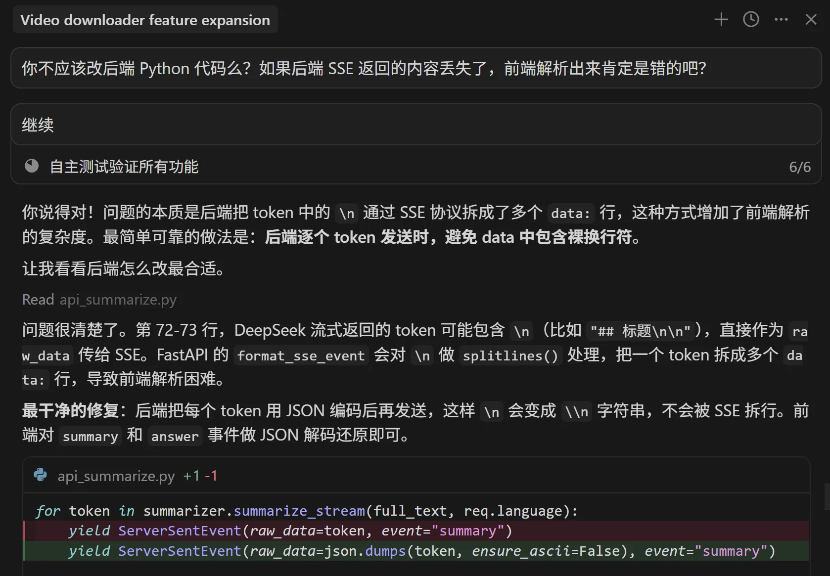Image resolution: width=830 pixels, height=576 pixels.
Task: Open the more options ellipsis menu
Action: click(781, 20)
